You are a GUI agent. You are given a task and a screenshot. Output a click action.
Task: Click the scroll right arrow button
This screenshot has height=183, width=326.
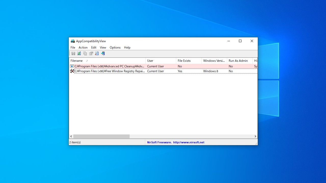coord(255,136)
